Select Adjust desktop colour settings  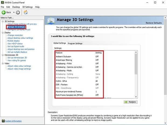click(x=20, y=38)
